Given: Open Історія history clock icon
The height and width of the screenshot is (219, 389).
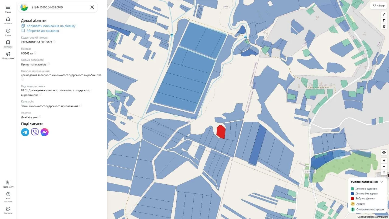Looking at the screenshot, I should pyautogui.click(x=8, y=31).
